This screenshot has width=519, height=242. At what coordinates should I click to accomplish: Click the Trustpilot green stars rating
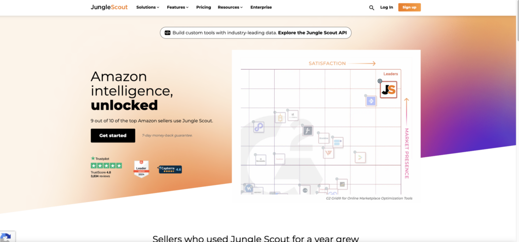[x=106, y=166]
